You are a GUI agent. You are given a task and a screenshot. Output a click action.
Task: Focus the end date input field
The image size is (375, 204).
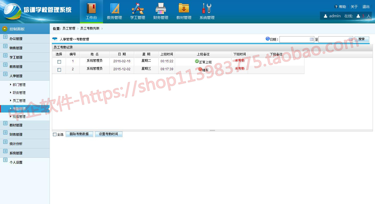[336, 39]
